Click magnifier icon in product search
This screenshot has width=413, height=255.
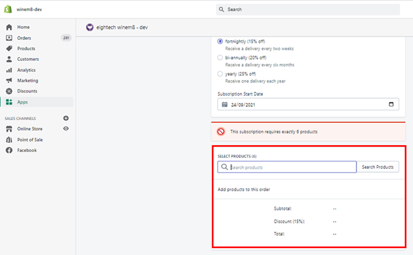pyautogui.click(x=224, y=167)
